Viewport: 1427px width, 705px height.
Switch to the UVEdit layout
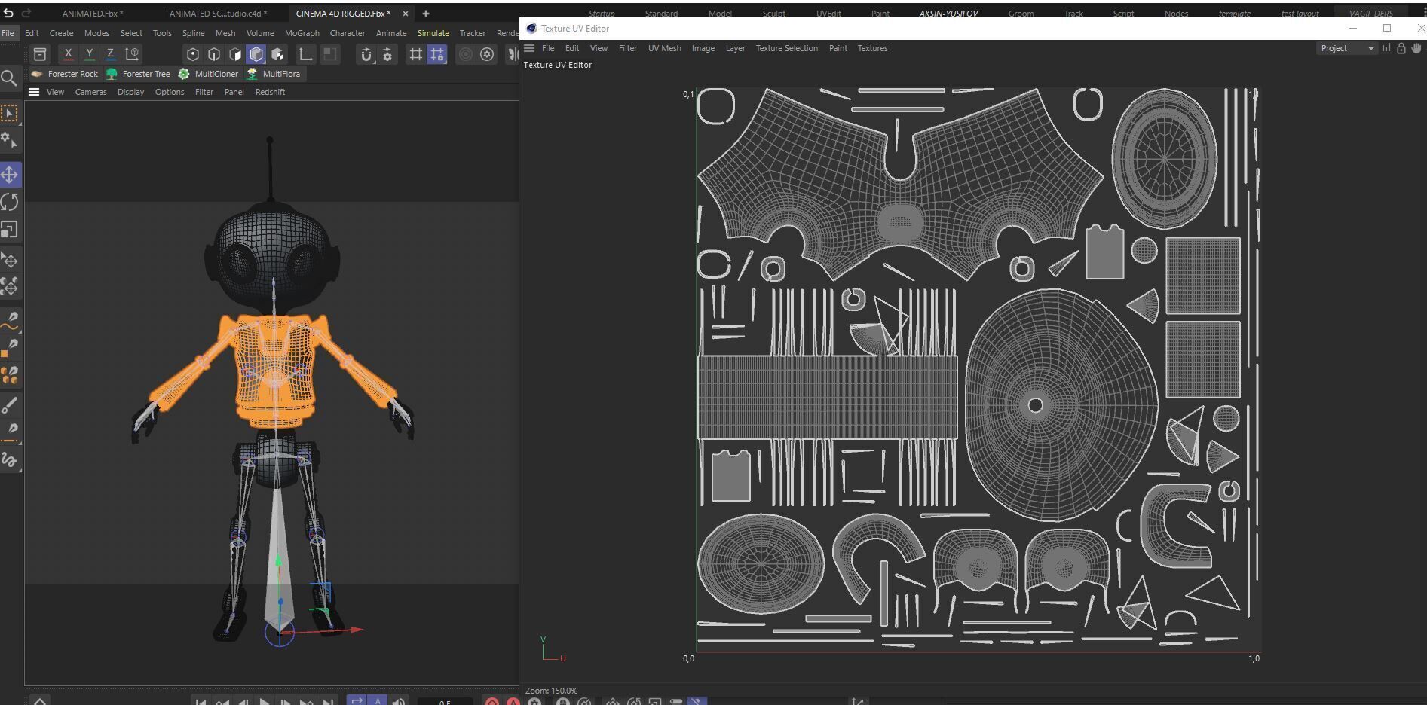[828, 14]
